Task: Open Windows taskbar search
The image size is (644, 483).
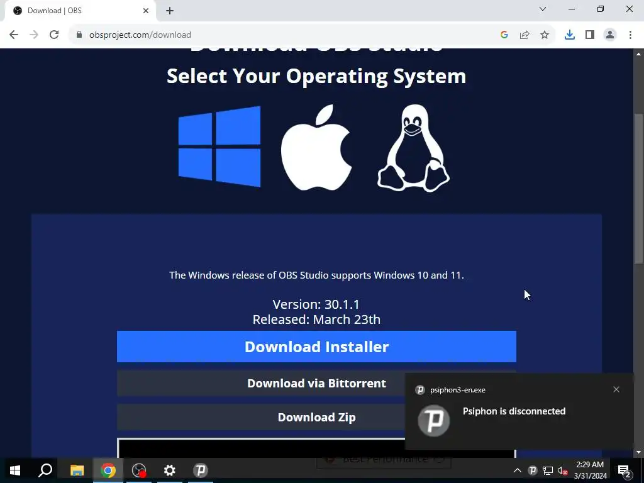Action: [45, 470]
